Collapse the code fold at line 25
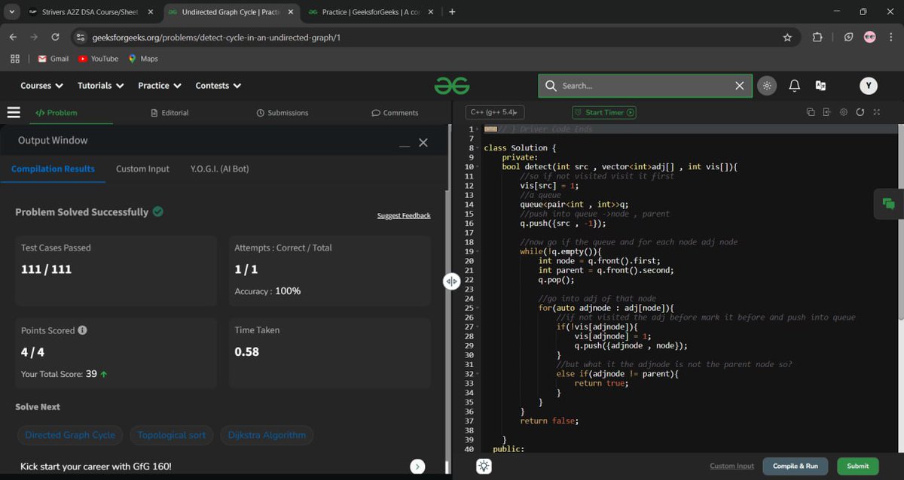Viewport: 904px width, 480px height. click(x=479, y=308)
